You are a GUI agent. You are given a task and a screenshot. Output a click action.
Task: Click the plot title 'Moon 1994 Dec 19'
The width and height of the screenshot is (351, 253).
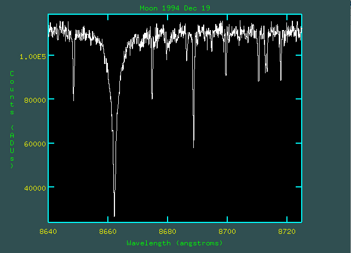tap(175, 8)
